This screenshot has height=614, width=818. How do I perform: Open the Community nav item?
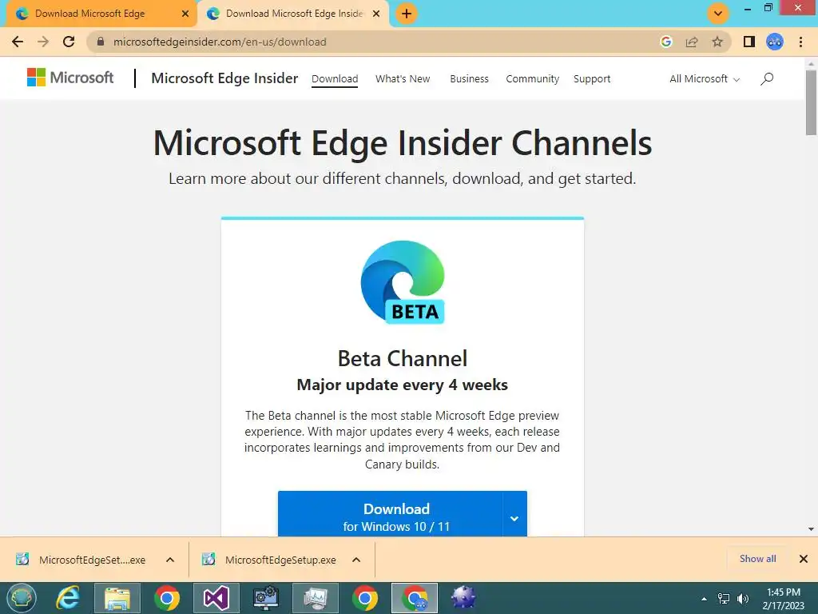pyautogui.click(x=533, y=79)
